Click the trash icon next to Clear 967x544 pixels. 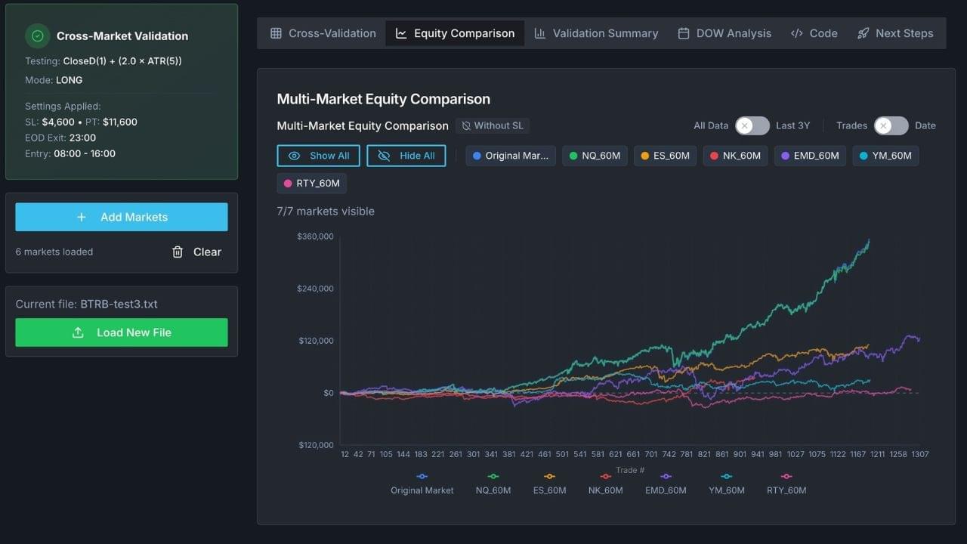(x=178, y=252)
